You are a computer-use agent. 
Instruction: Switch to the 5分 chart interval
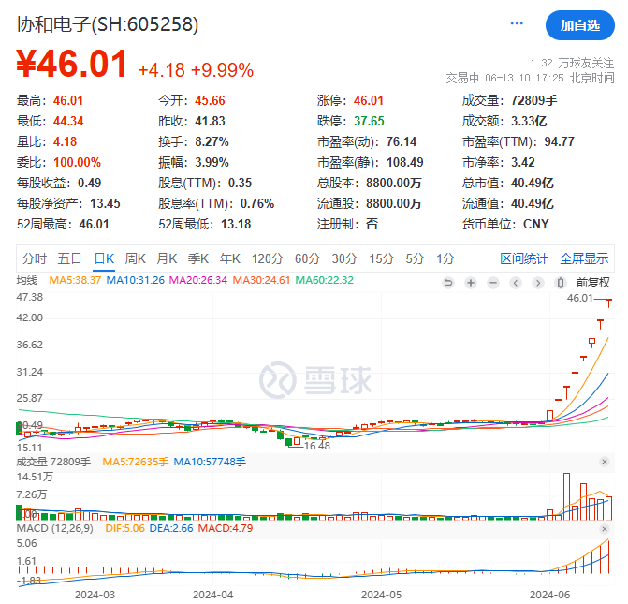[x=415, y=258]
